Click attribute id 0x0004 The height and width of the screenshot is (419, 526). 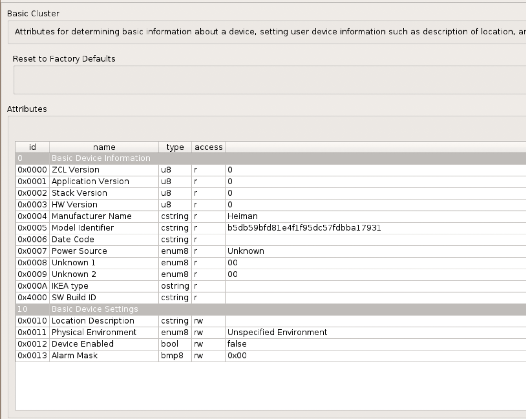[32, 216]
